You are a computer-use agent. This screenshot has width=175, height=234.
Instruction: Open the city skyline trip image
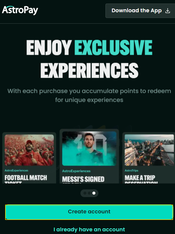149,150
